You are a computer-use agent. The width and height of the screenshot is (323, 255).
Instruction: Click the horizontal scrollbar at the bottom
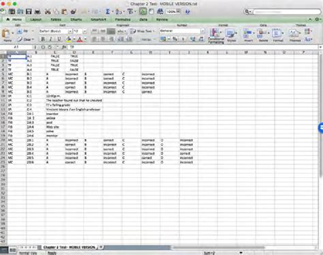tap(219, 247)
